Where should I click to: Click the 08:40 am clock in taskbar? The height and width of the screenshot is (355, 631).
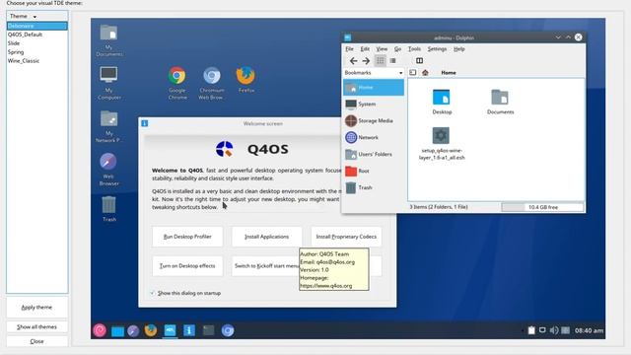click(x=589, y=330)
